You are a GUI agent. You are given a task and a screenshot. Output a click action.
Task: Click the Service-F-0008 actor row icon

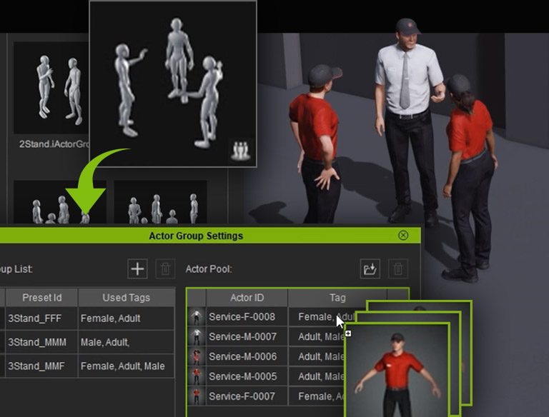(196, 317)
